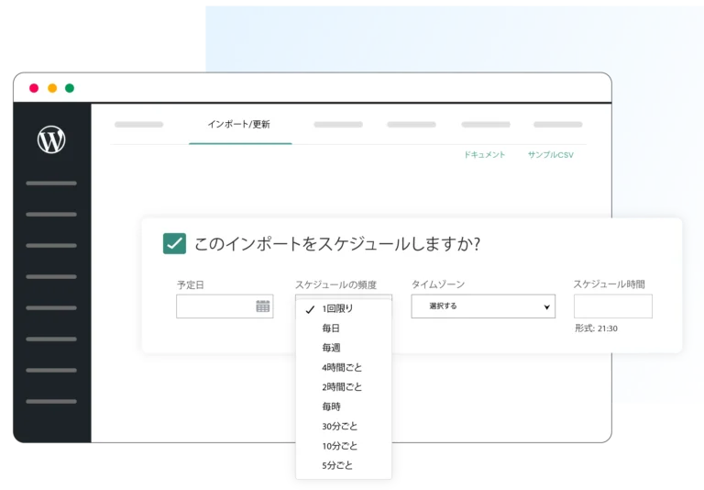The height and width of the screenshot is (490, 704).
Task: Click the 予定日 date input field
Action: pos(214,306)
